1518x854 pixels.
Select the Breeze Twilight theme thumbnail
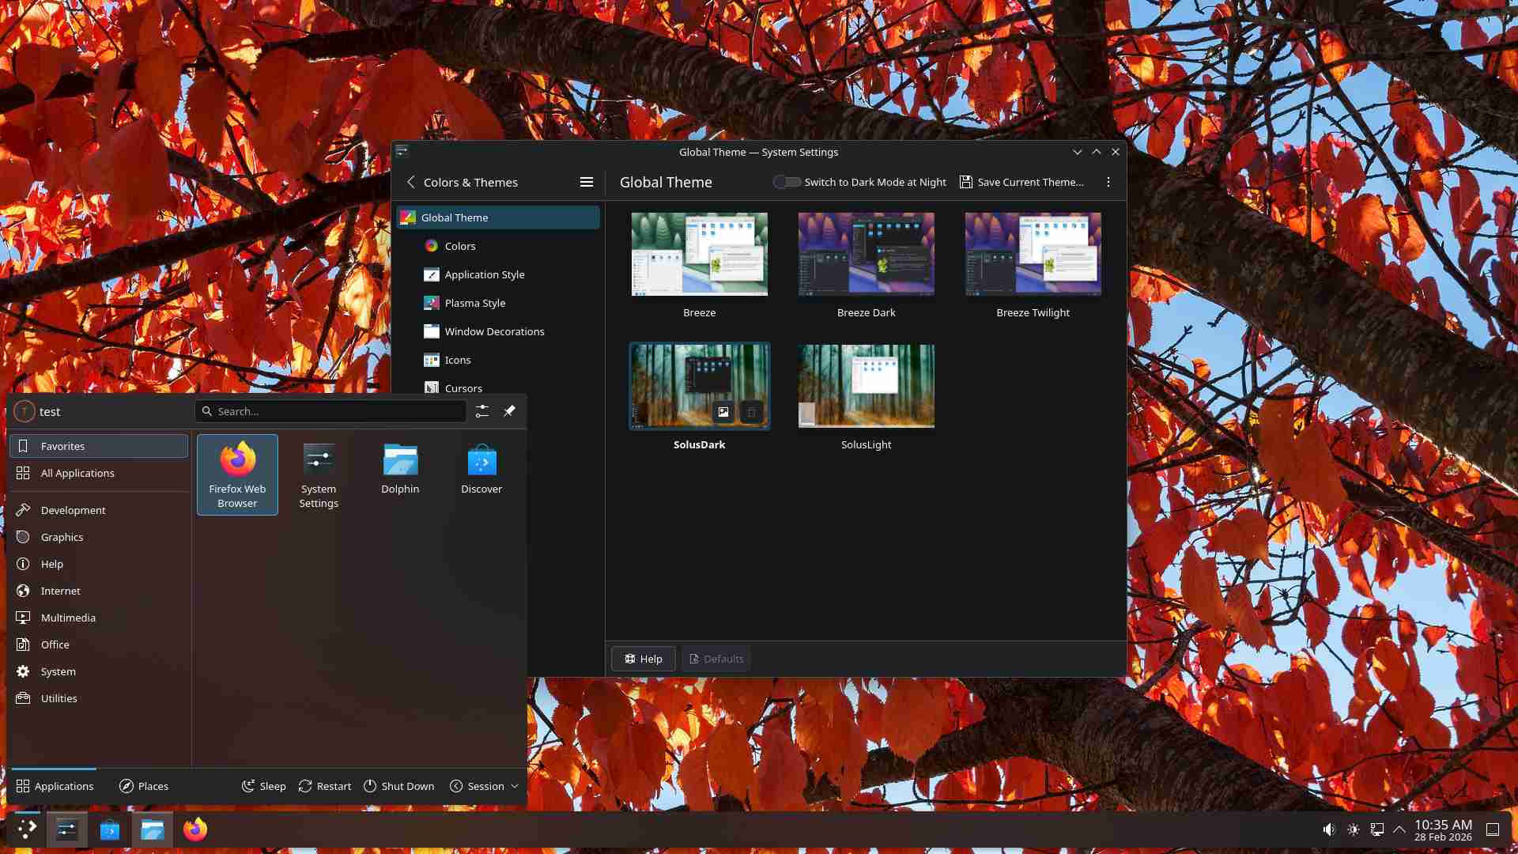(x=1033, y=254)
